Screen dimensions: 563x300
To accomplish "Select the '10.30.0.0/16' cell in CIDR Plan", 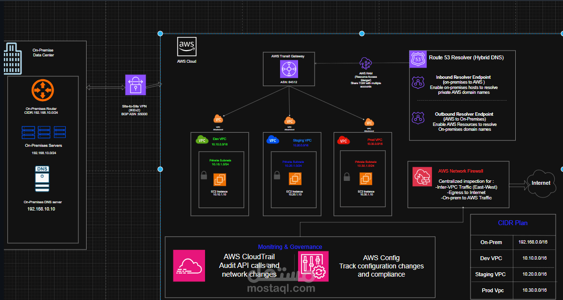I will 535,290.
